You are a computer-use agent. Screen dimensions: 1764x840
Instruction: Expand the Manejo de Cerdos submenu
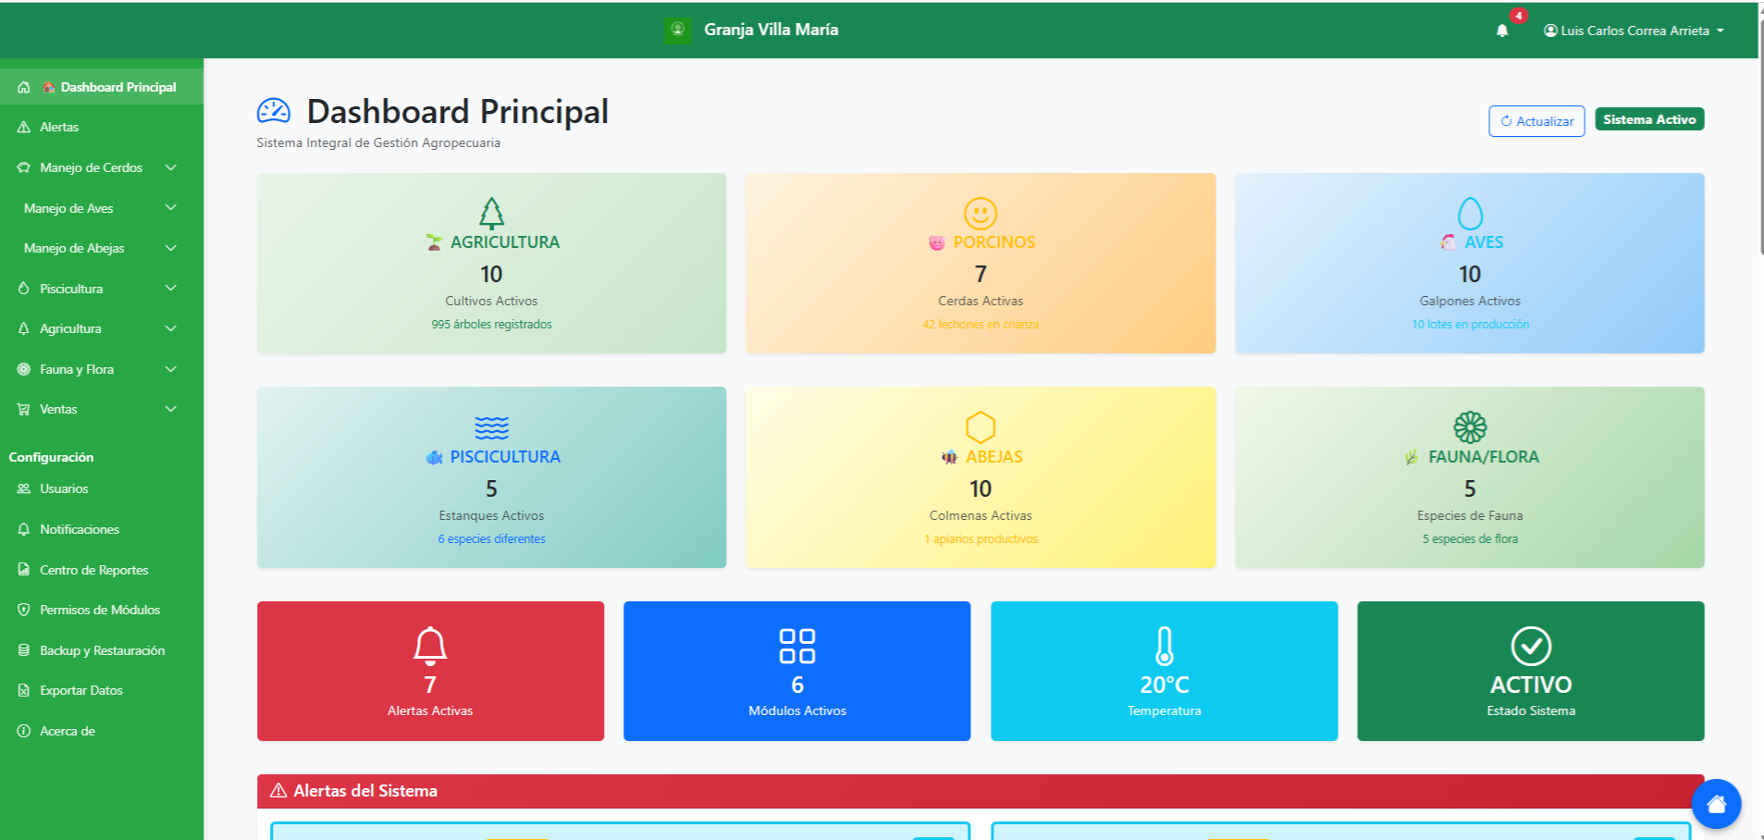point(102,167)
